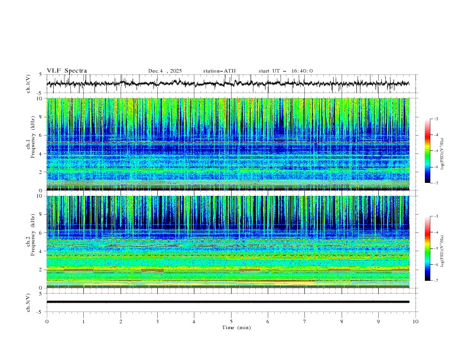Click the ch.2 color scale bar
The image size is (468, 361).
click(428, 248)
